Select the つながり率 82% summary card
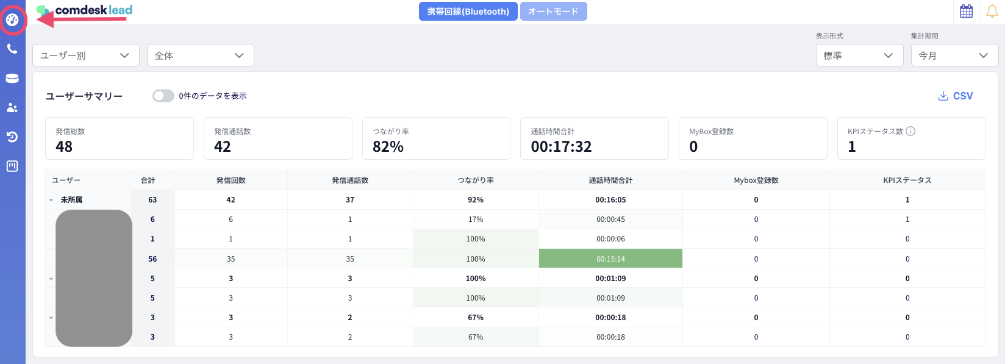The height and width of the screenshot is (364, 1005). (x=436, y=138)
